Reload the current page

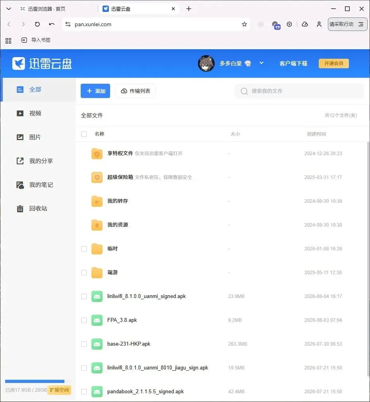37,24
